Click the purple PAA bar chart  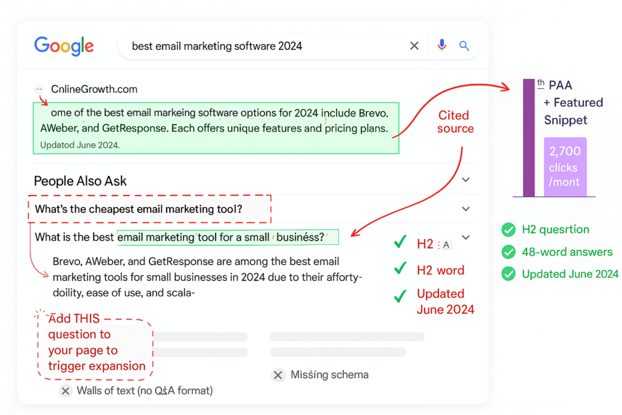(528, 137)
